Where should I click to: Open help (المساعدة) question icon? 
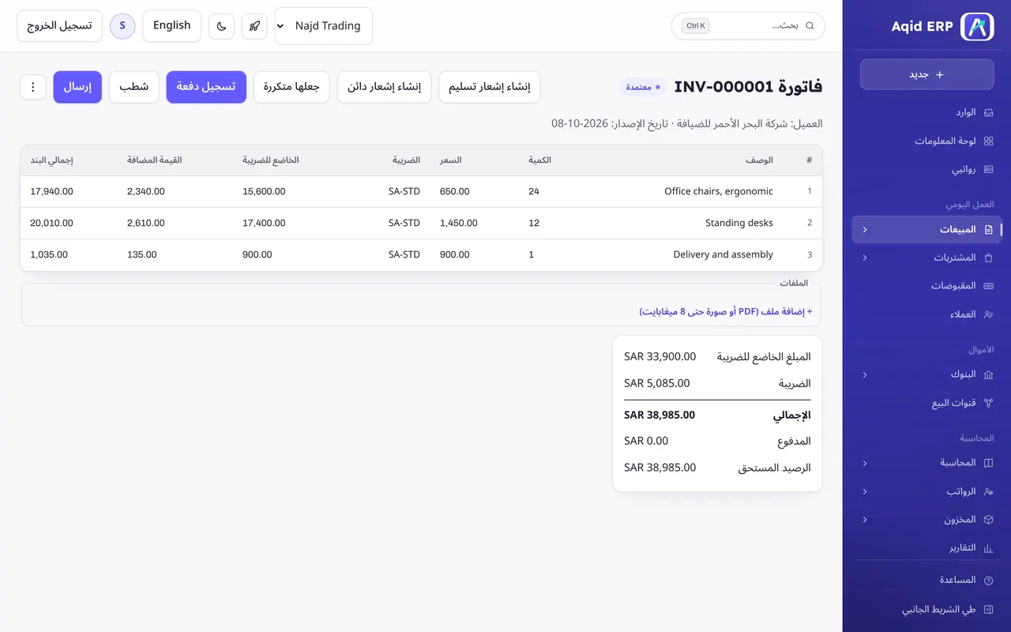[988, 581]
